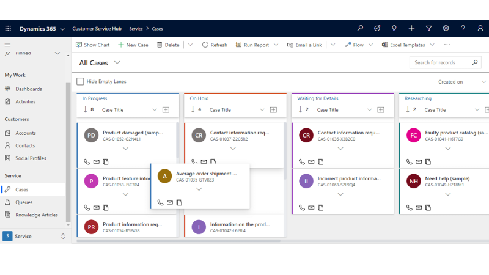Click the Refresh button

tap(214, 45)
